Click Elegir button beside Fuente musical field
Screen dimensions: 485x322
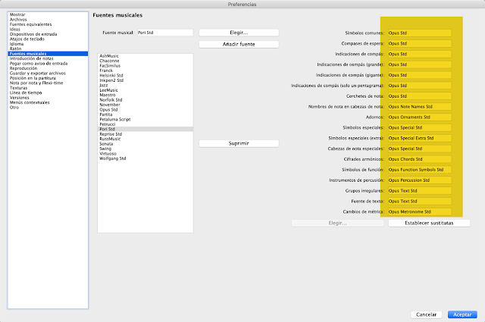(x=239, y=33)
